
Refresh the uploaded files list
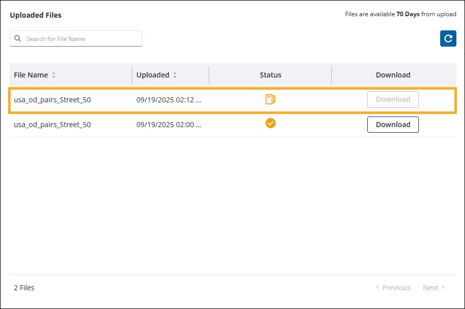448,38
